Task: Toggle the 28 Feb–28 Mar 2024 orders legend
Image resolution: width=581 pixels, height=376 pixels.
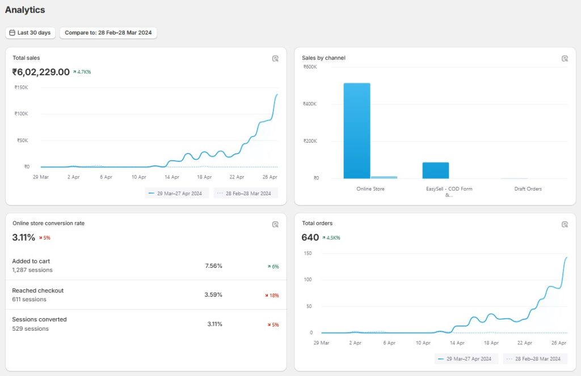Action: (534, 359)
